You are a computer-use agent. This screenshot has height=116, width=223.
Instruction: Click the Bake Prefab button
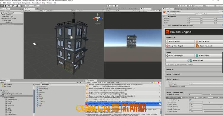209,56
